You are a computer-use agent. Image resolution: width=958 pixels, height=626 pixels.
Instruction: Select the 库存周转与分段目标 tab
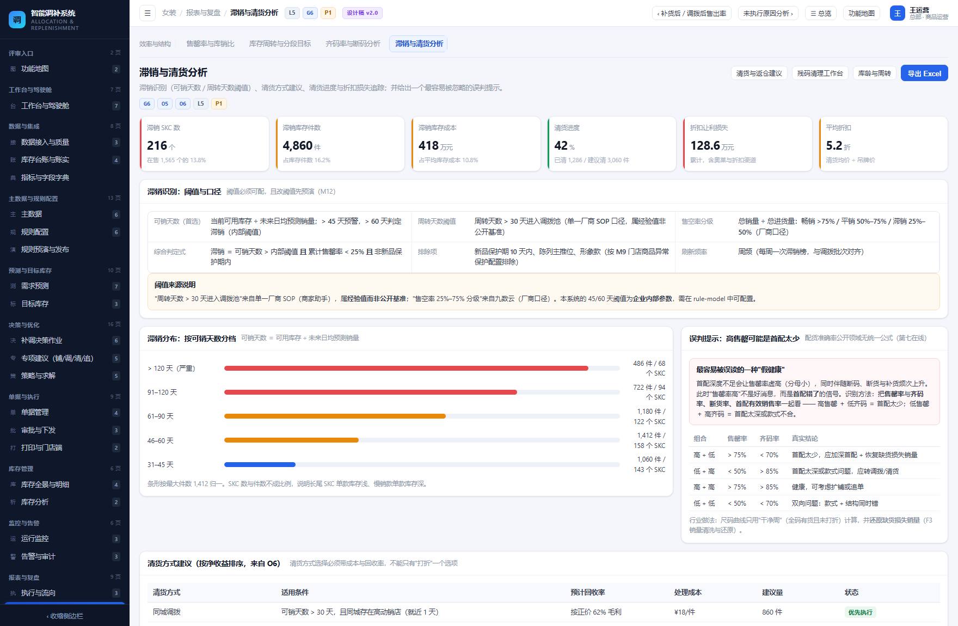(x=280, y=44)
